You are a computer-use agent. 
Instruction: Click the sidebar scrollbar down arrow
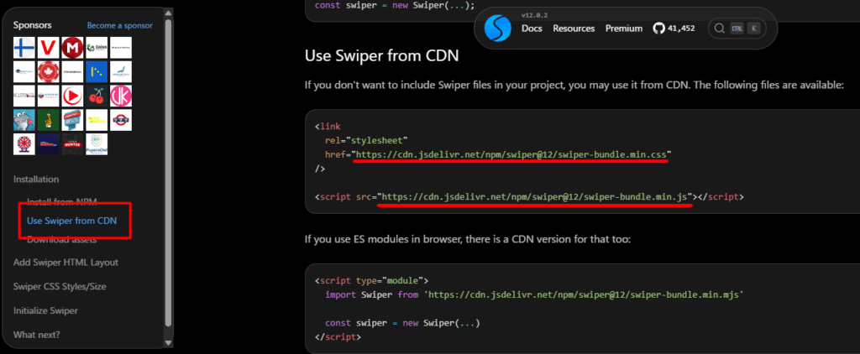(168, 342)
